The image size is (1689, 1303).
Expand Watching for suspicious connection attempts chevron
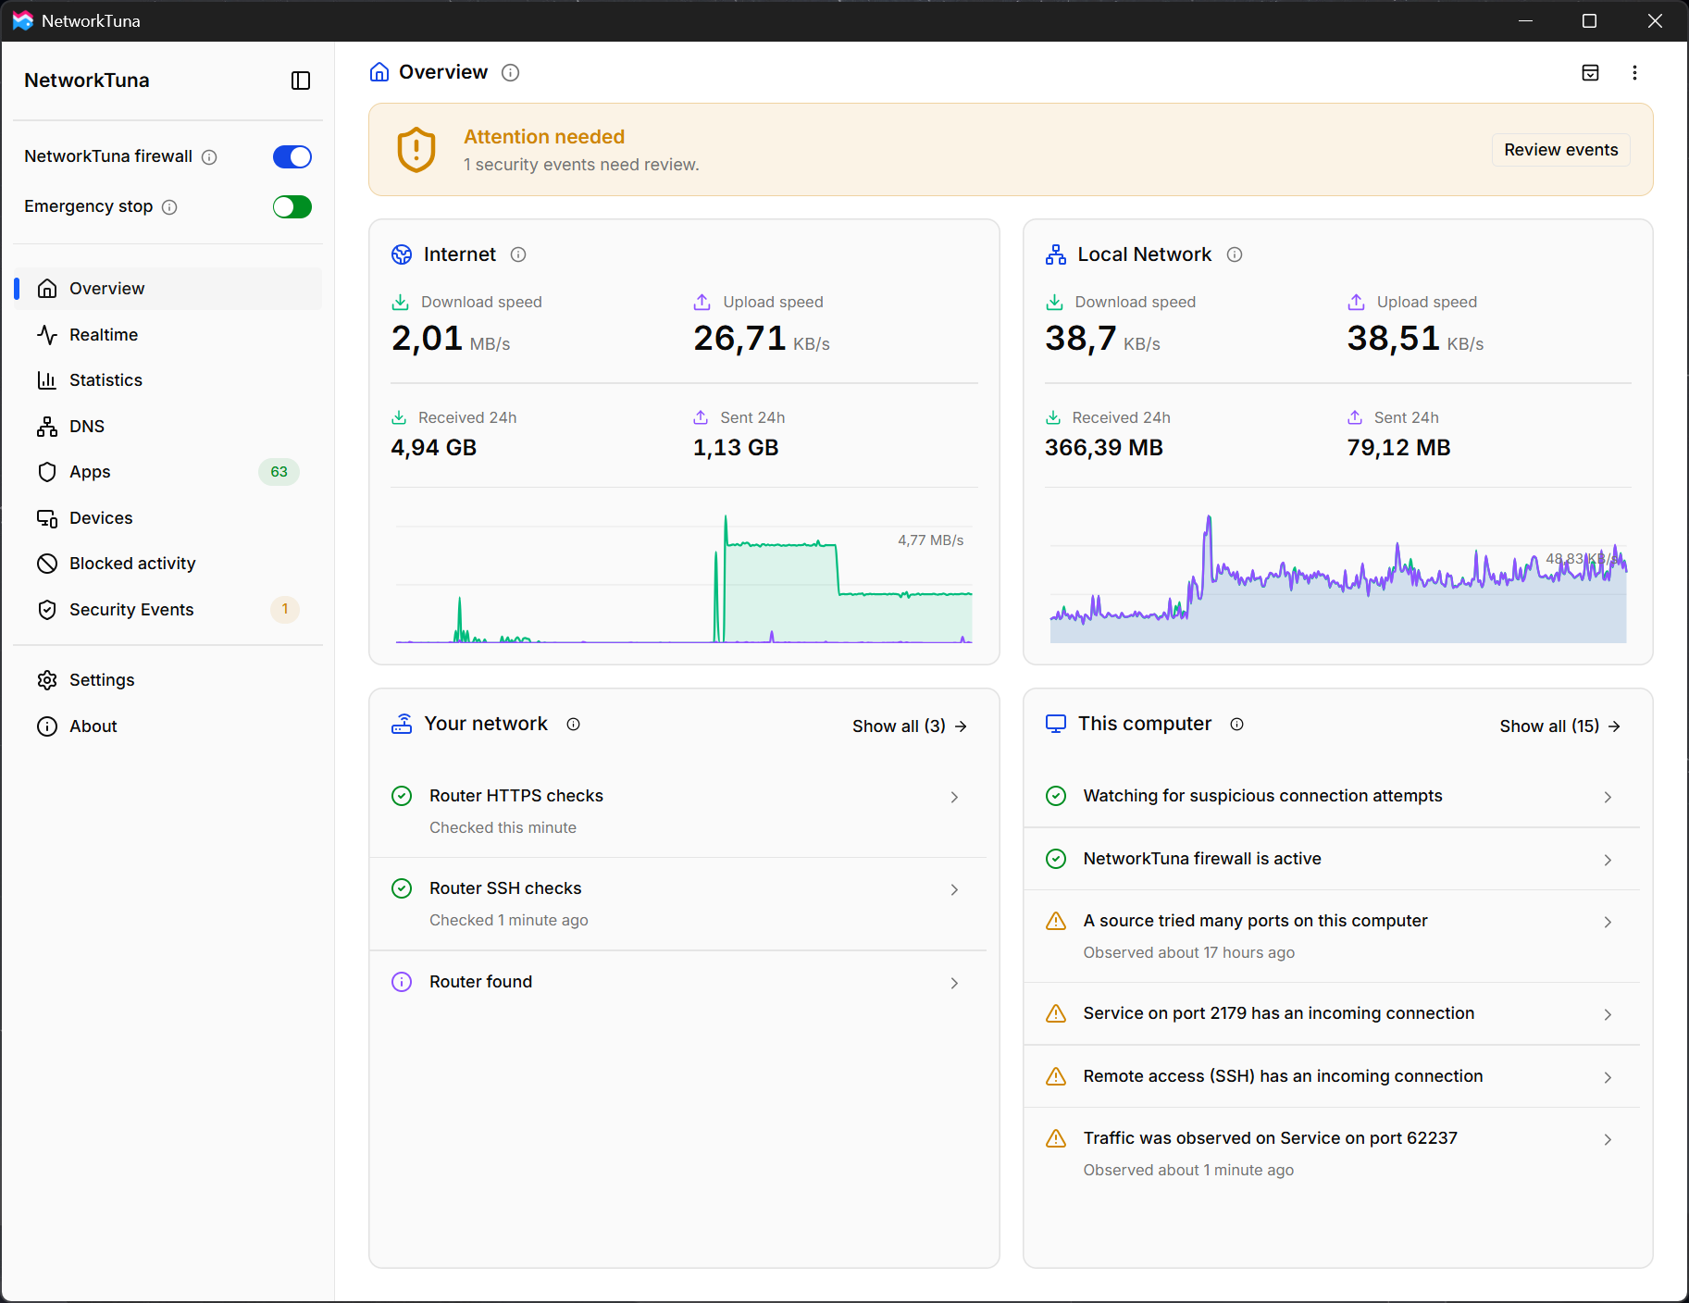click(1608, 797)
